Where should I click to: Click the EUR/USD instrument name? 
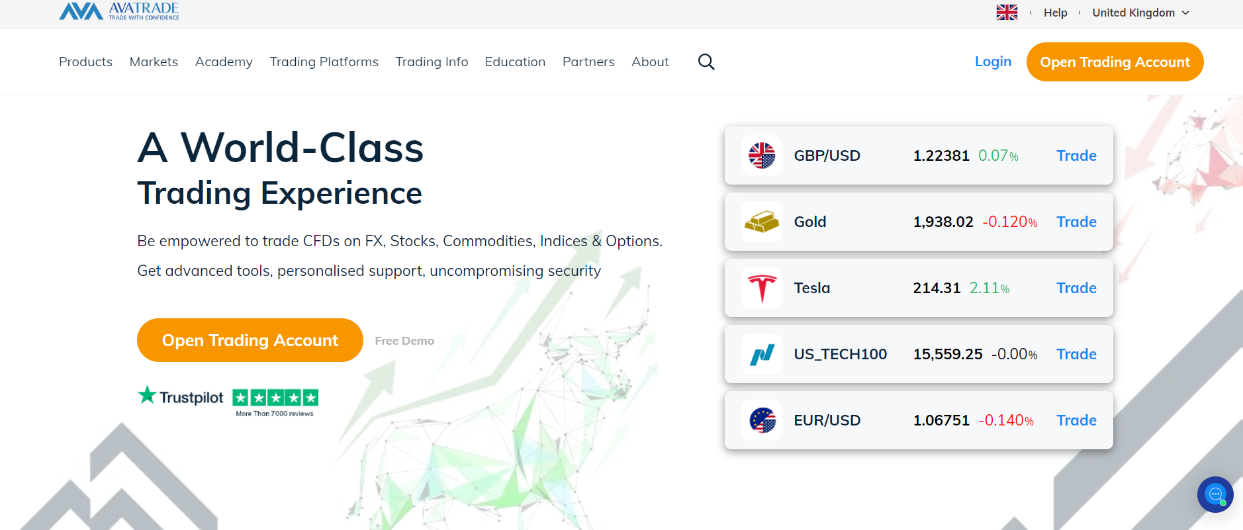[827, 420]
